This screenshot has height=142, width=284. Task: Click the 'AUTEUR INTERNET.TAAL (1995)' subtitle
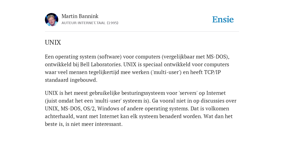(x=90, y=23)
